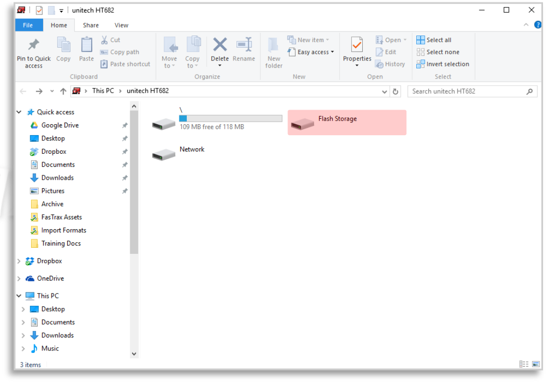The height and width of the screenshot is (382, 546).
Task: Click the forward navigation arrow
Action: (39, 91)
